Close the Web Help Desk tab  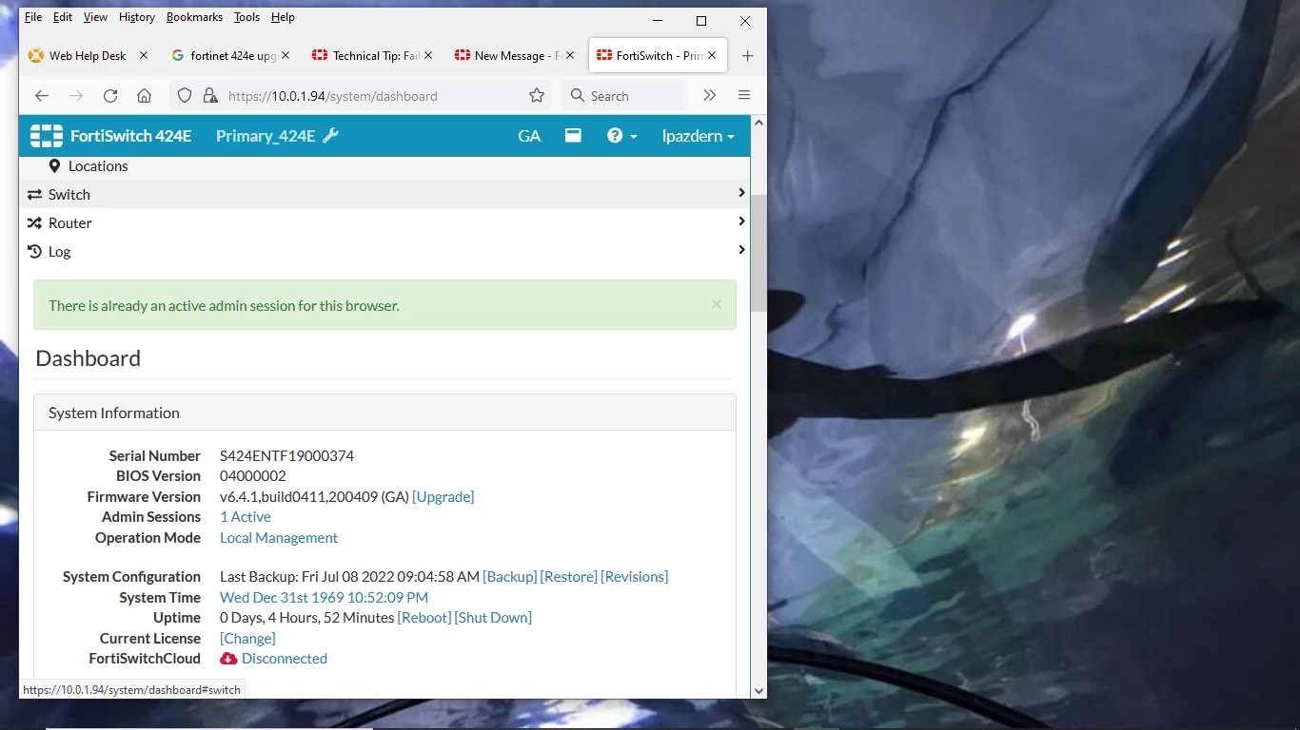(144, 56)
